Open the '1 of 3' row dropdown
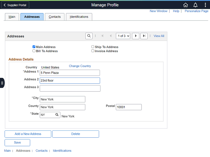 (123, 36)
